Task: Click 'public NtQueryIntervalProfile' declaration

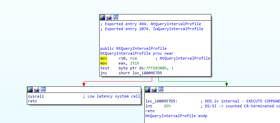Action: click(133, 48)
